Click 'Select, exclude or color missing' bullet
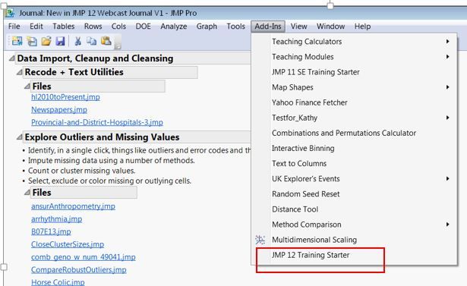 [x=109, y=181]
